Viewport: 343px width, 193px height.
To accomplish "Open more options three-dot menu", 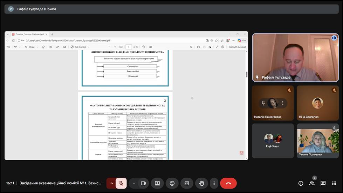I will pos(214,183).
